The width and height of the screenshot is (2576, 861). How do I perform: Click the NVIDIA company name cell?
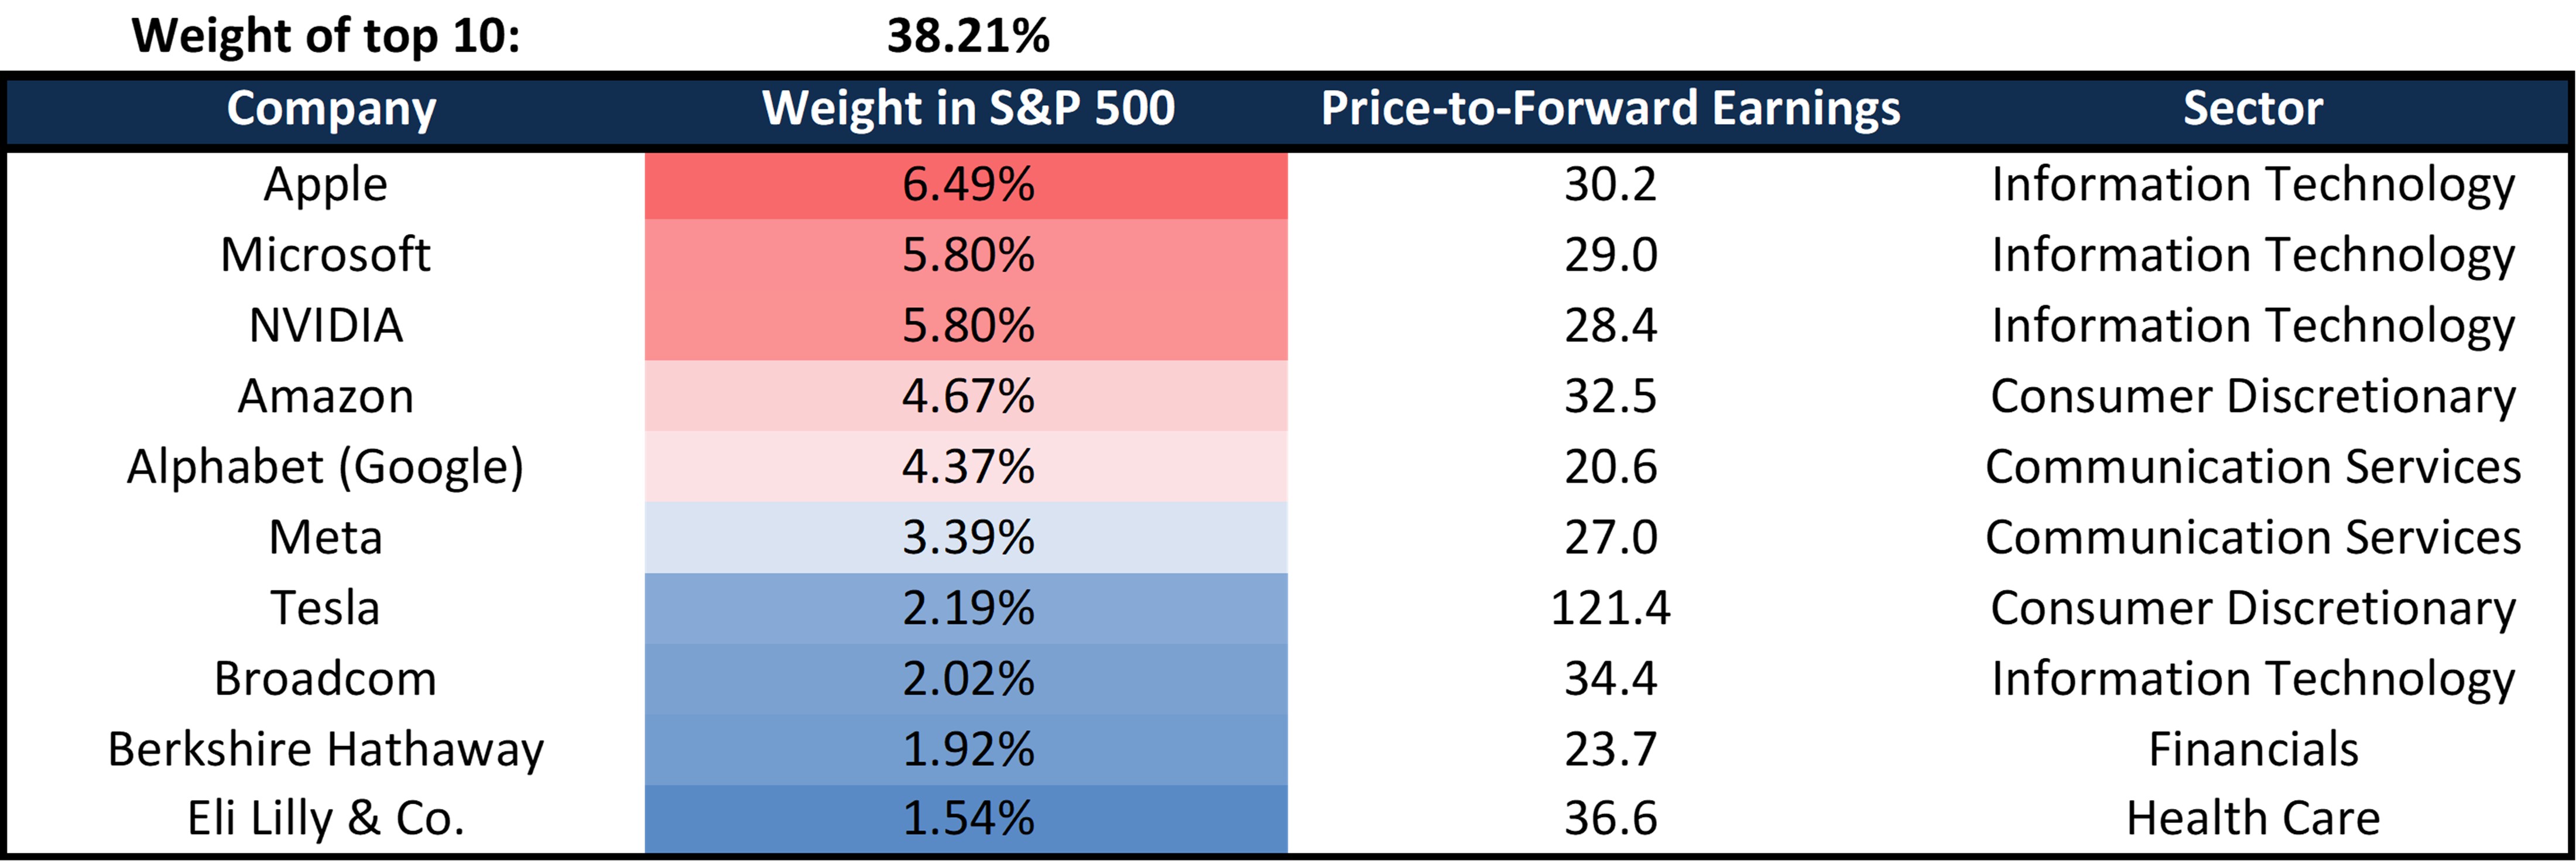pyautogui.click(x=326, y=326)
